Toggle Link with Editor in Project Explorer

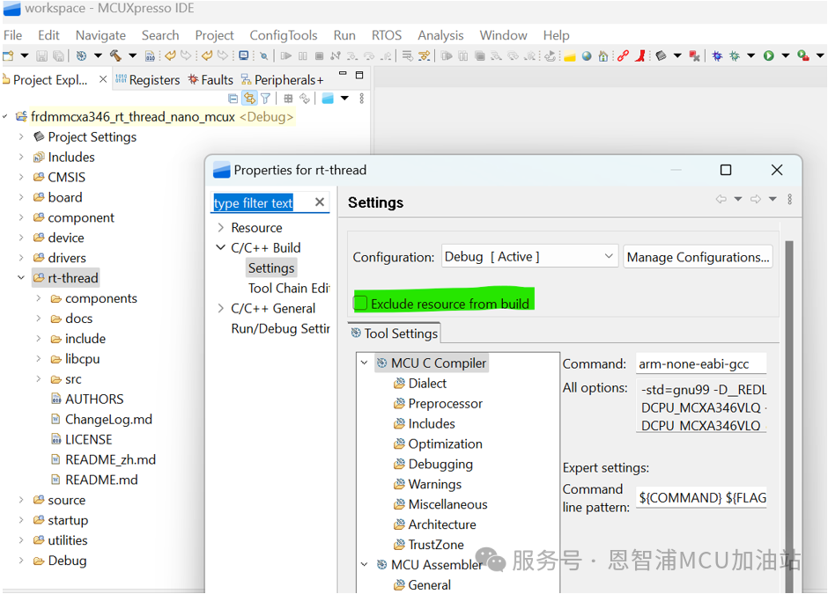point(249,99)
